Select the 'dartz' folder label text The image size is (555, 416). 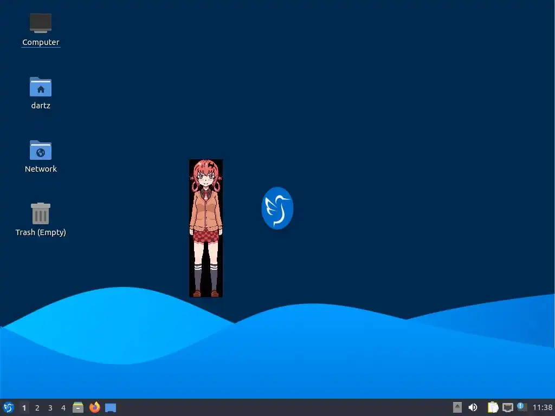(41, 106)
